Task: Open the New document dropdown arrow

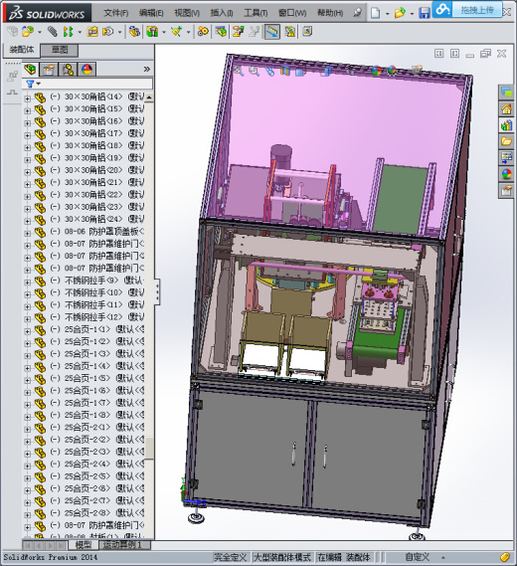Action: 387,14
